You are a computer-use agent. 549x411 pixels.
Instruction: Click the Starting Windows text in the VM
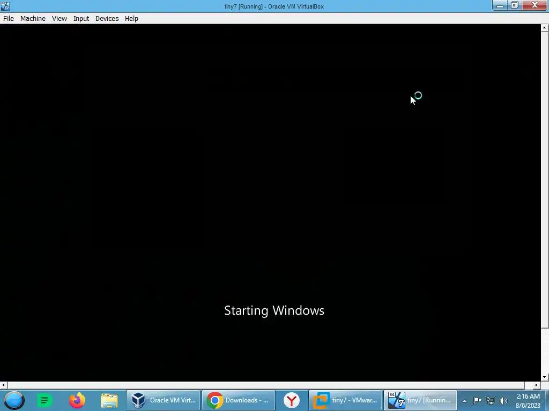[x=274, y=311]
